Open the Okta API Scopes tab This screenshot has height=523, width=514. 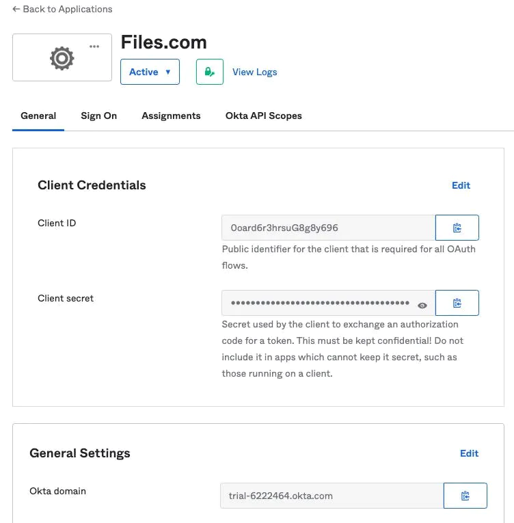(x=264, y=116)
